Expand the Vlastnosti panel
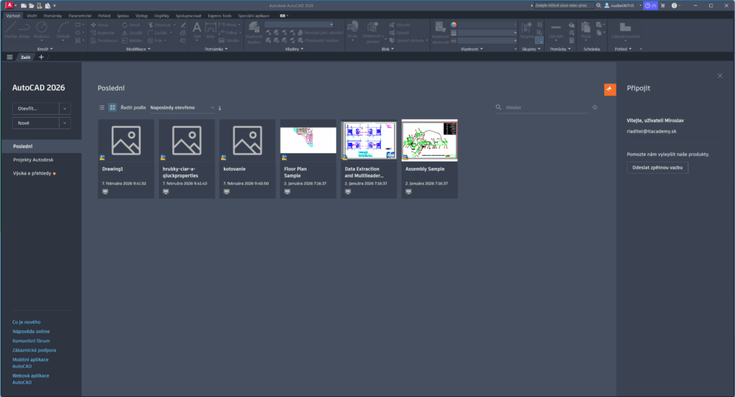The image size is (735, 397). pos(472,49)
